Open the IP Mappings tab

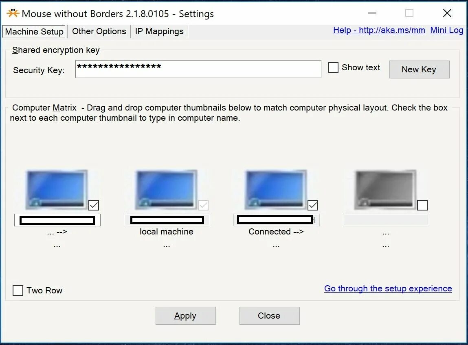[159, 31]
